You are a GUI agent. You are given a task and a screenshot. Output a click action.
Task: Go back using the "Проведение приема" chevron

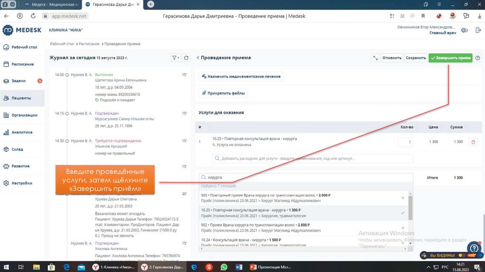[198, 58]
